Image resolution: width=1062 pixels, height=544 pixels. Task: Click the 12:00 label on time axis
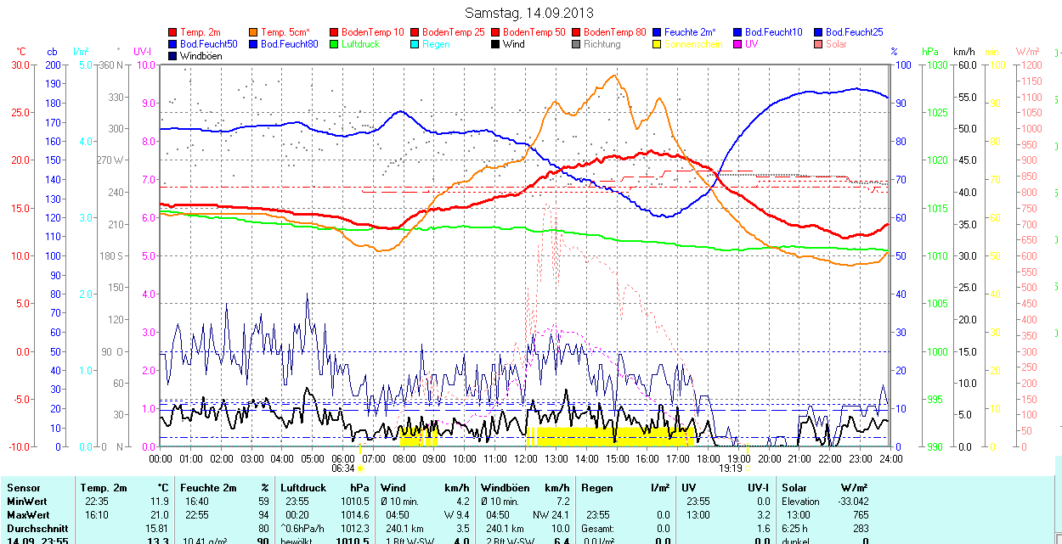[526, 458]
